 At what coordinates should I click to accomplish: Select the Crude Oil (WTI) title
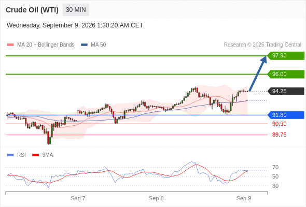pyautogui.click(x=32, y=10)
